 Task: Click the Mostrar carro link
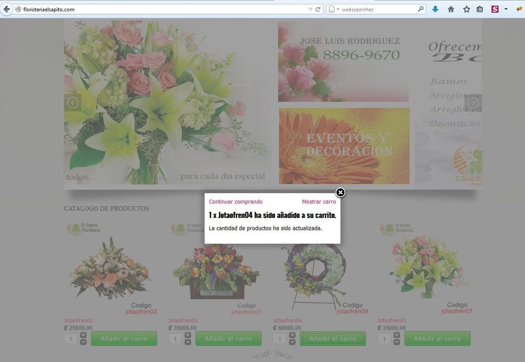click(x=319, y=202)
